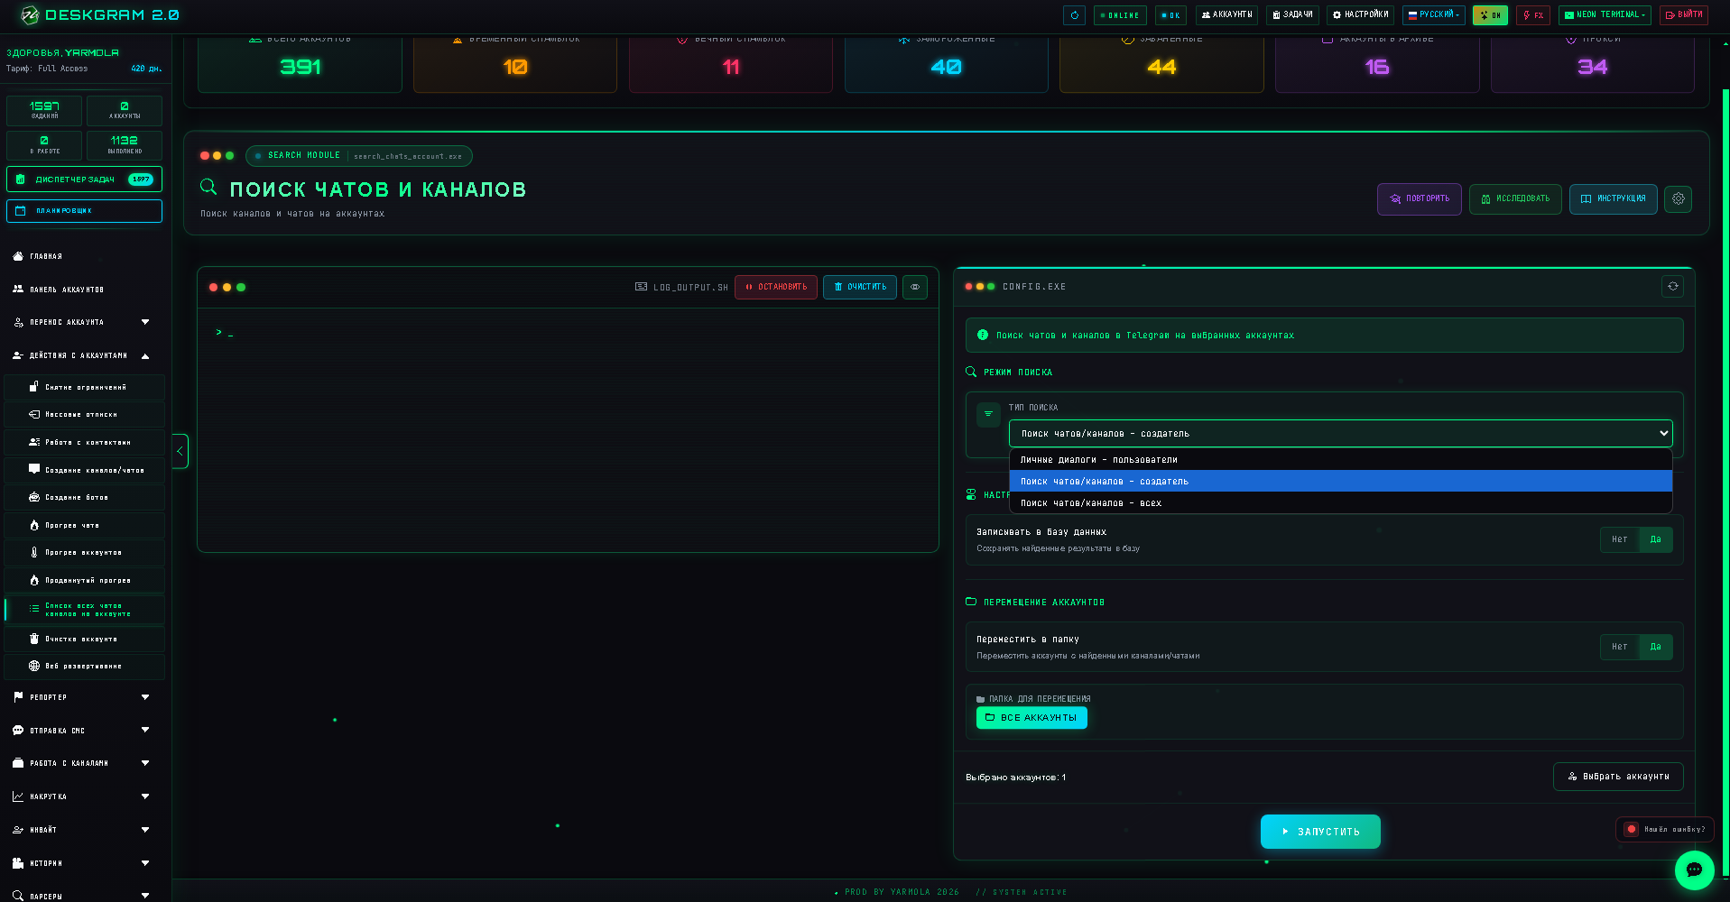The height and width of the screenshot is (902, 1730).
Task: Set Записывать в базу данных to Нет
Action: pos(1620,539)
